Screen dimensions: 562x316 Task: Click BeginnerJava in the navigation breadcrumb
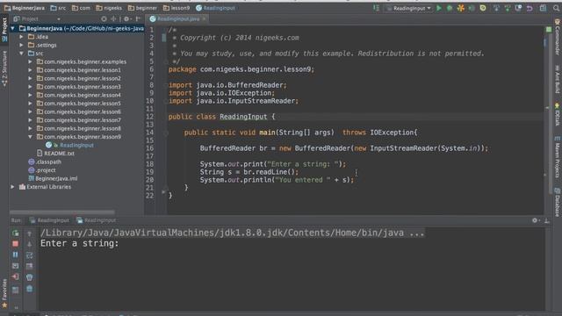(25, 8)
